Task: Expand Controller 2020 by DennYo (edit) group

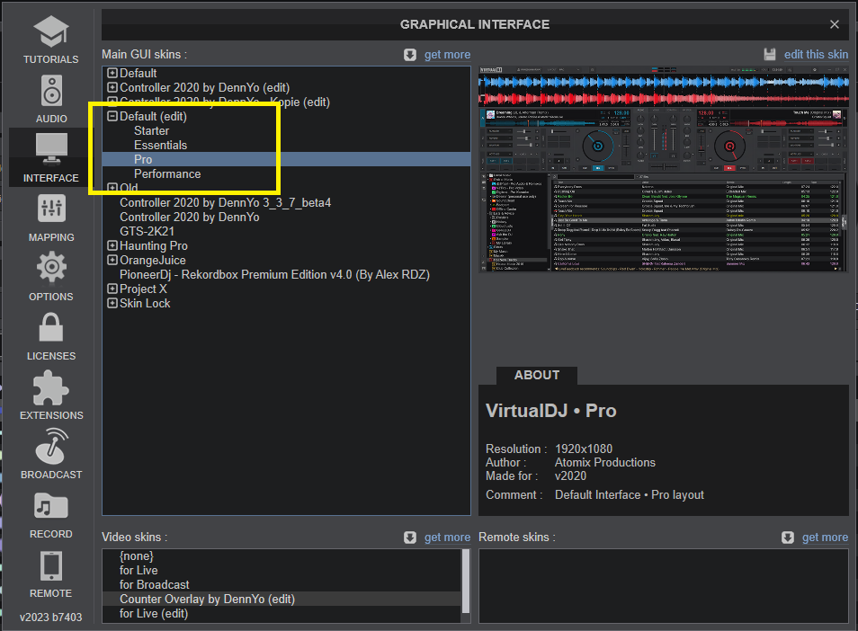Action: point(112,87)
